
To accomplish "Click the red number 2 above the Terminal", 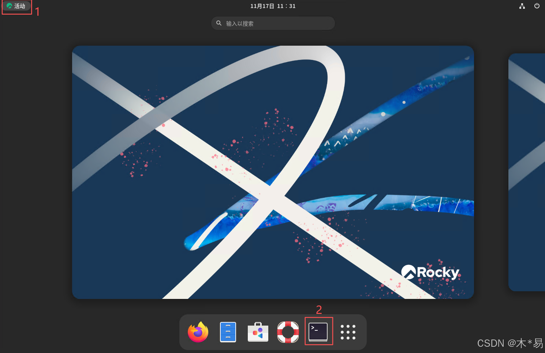I will (x=319, y=310).
